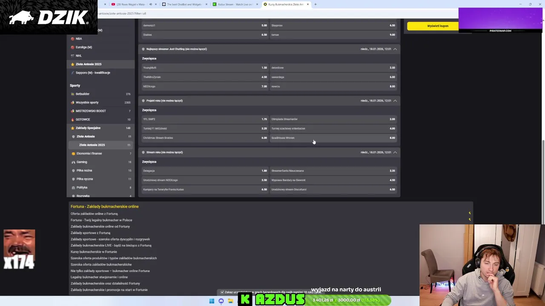
Task: Click the icon before Projekt roku header
Action: (x=143, y=101)
